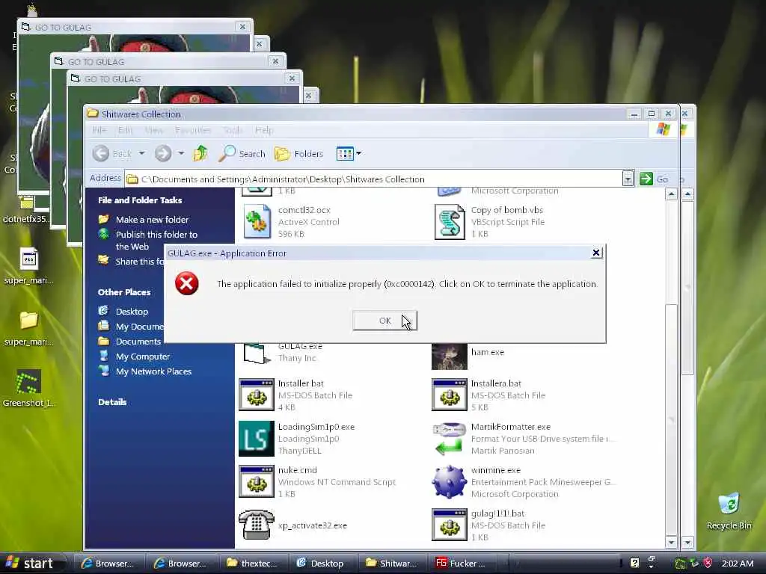The width and height of the screenshot is (766, 574).
Task: Select the MartikFormatter.exe icon
Action: [x=450, y=438]
